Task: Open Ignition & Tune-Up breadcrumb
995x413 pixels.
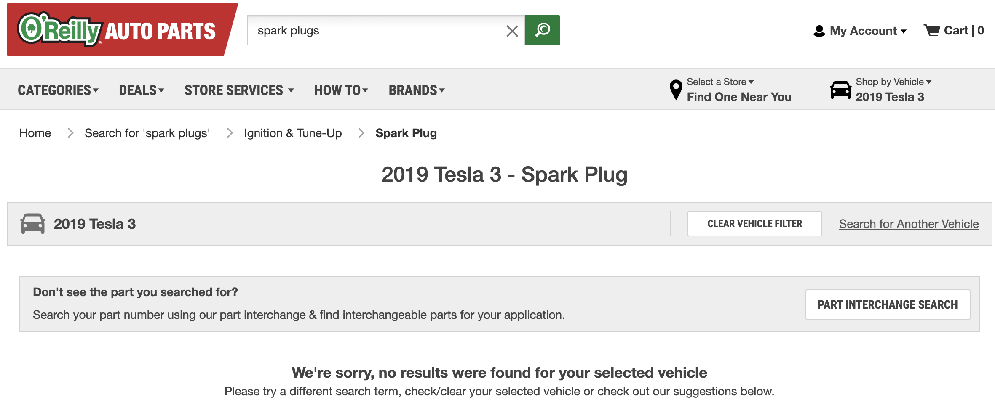Action: click(293, 133)
